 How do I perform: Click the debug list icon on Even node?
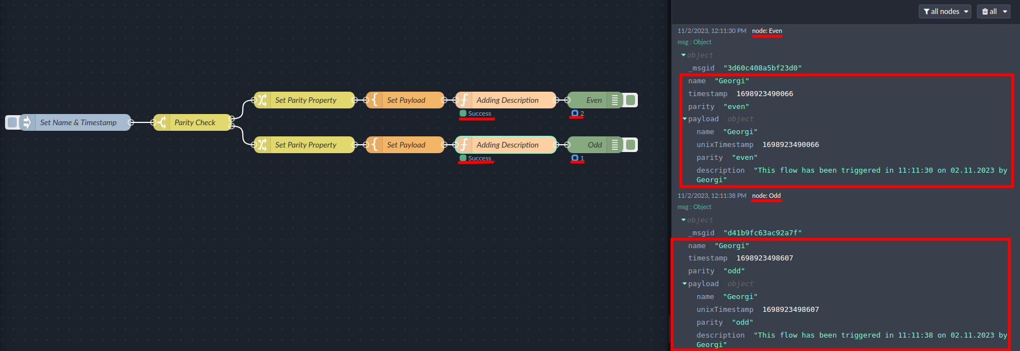click(x=614, y=100)
